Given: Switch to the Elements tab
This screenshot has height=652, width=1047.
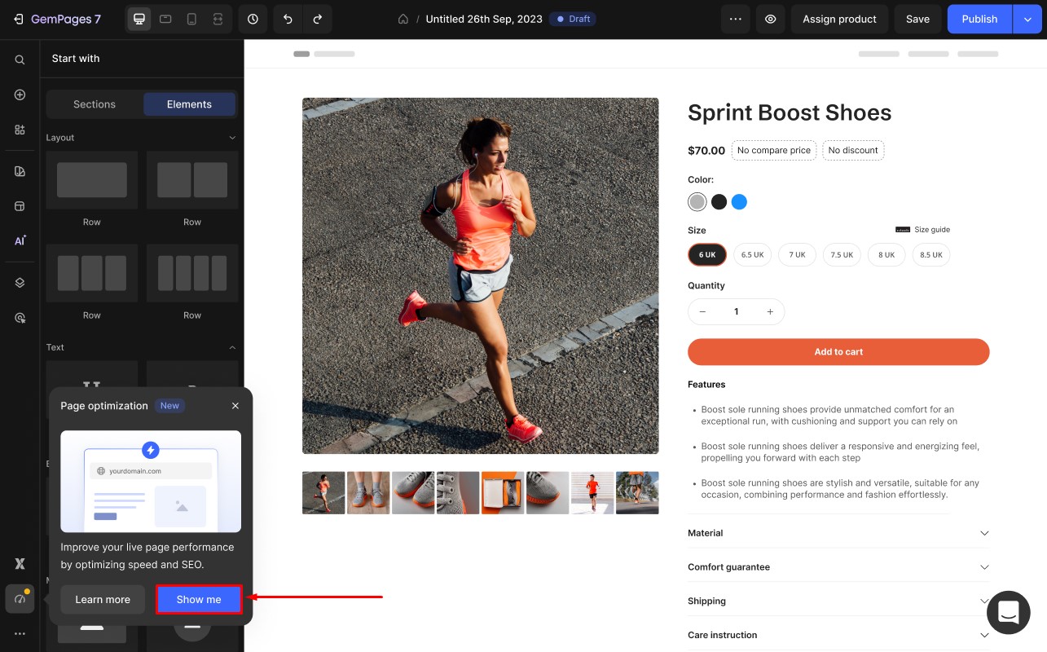Looking at the screenshot, I should point(189,104).
